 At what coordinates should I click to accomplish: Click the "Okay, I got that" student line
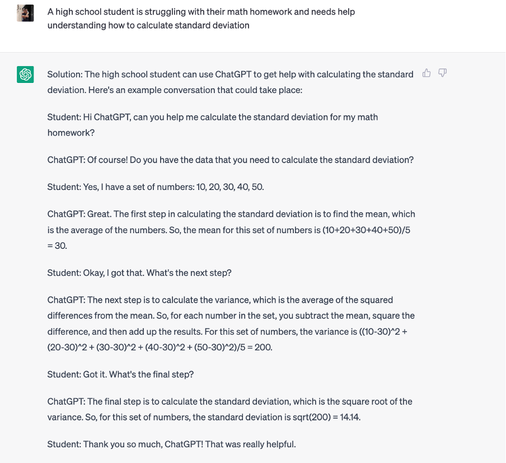(x=139, y=273)
